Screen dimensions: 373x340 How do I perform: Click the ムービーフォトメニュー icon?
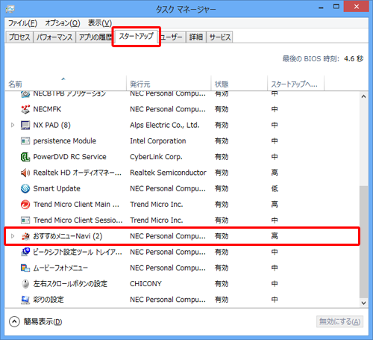25,268
